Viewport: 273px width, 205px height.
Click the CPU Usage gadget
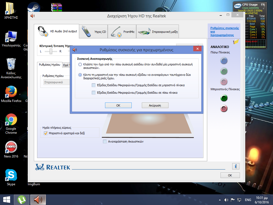tap(250, 25)
